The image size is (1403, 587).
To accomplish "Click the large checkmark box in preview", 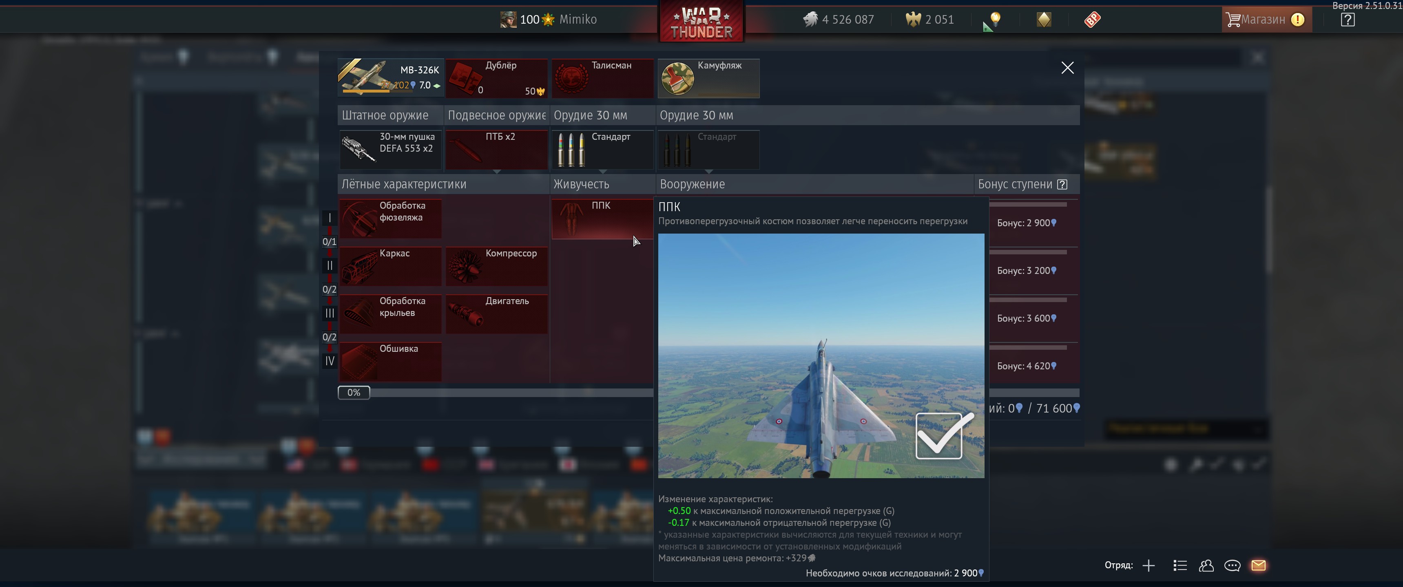I will click(x=939, y=436).
